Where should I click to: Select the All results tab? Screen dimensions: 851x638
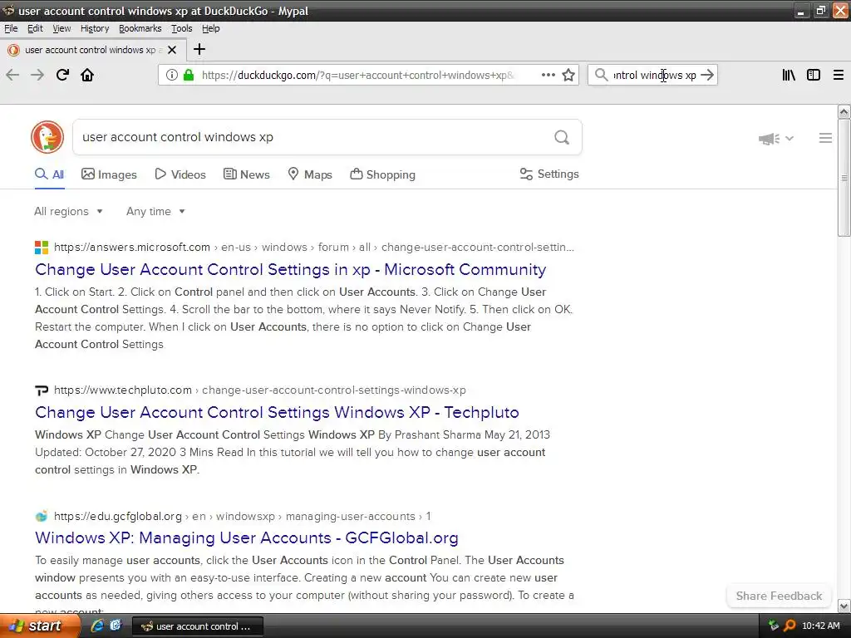pos(49,174)
